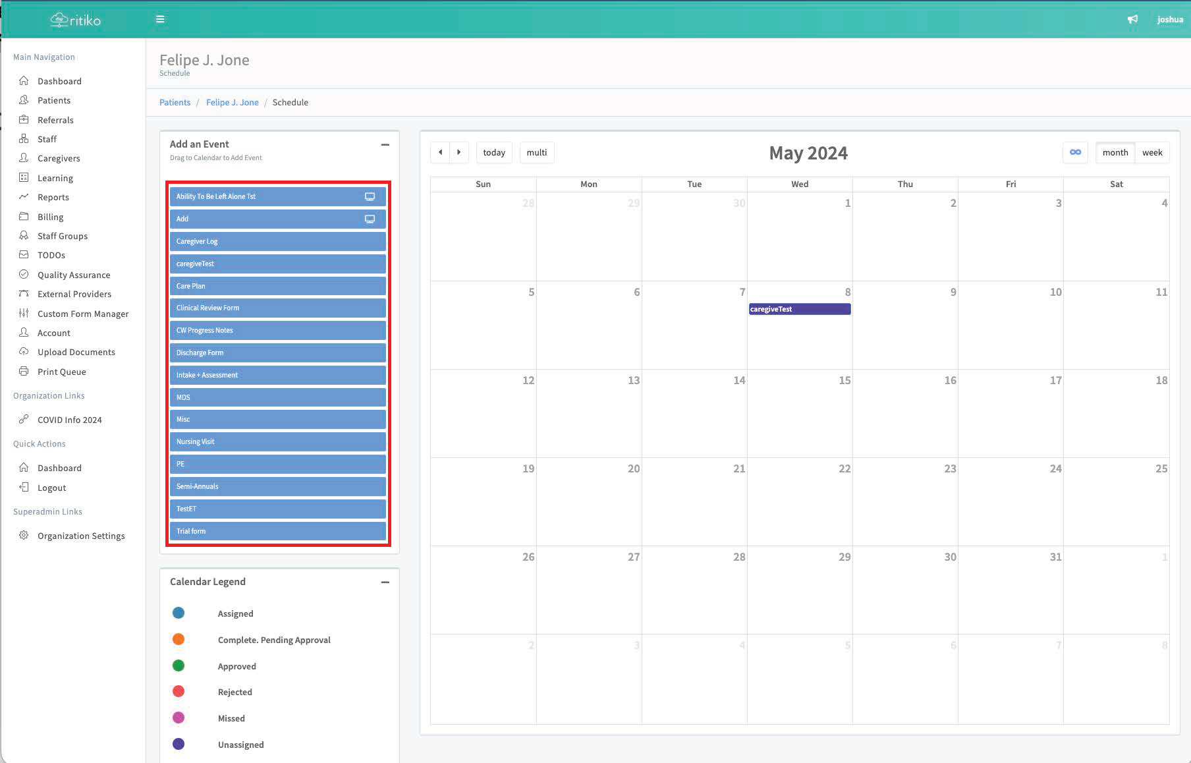
Task: Click the Billing icon in sidebar
Action: [24, 217]
